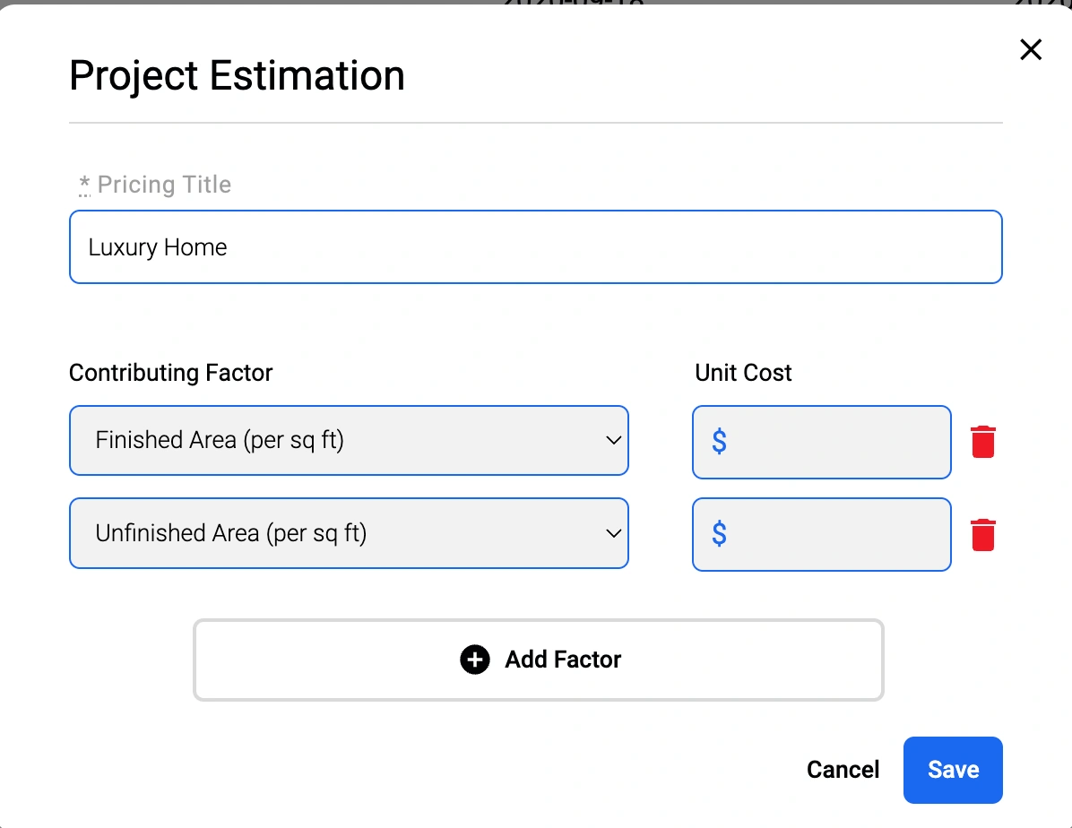Close the Project Estimation dialog
Screen dimensions: 1072x828
tap(1030, 50)
